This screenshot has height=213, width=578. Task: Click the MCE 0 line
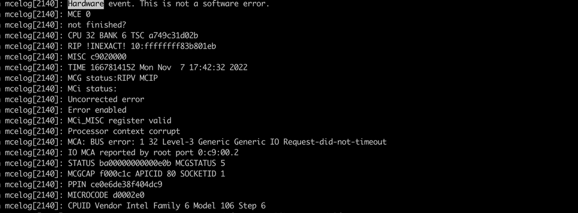click(x=79, y=14)
